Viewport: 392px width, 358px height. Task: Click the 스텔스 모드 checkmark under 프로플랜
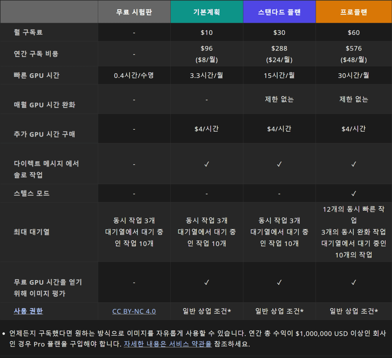click(354, 193)
